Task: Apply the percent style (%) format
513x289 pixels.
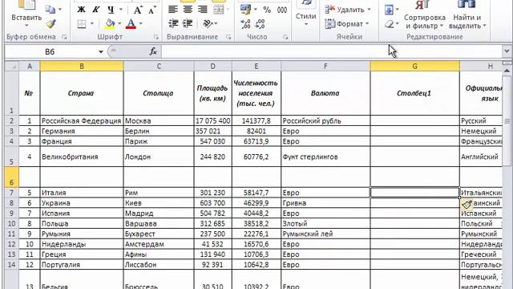Action: point(267,10)
